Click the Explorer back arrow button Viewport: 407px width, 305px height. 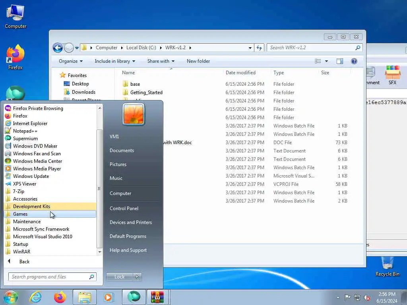coord(58,48)
